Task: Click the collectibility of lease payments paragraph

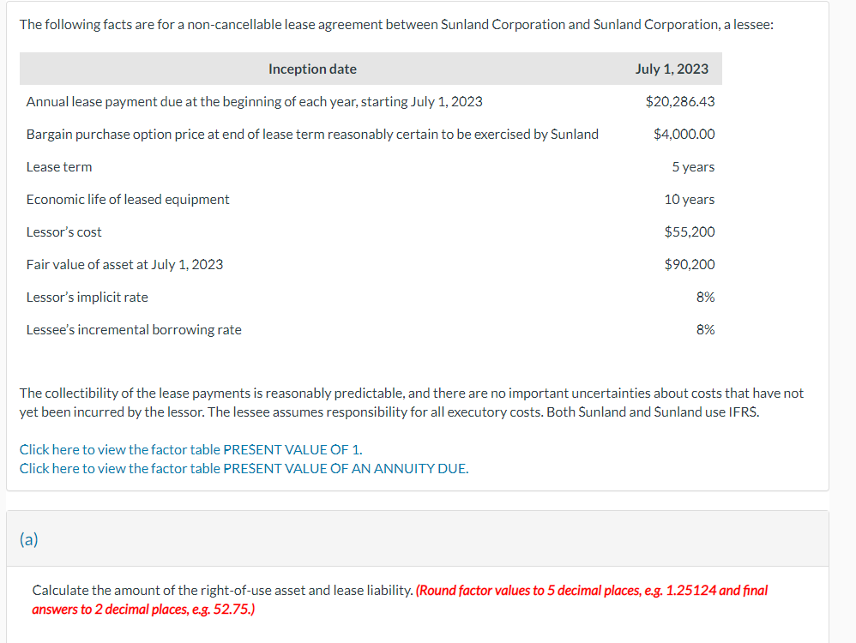Action: click(412, 403)
